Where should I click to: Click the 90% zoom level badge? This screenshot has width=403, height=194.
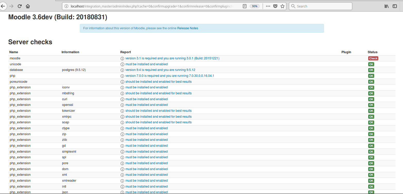click(255, 6)
